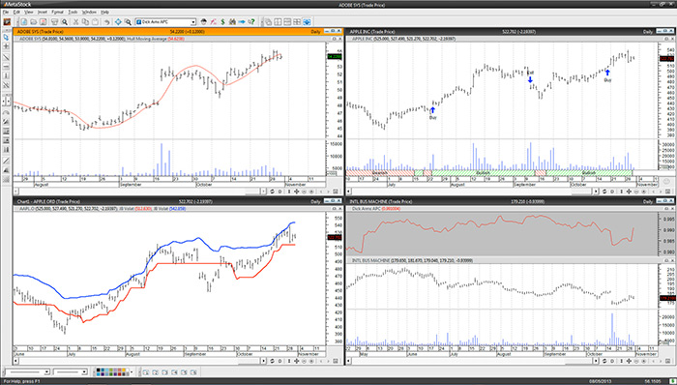Click the Cut scissors icon

click(x=75, y=21)
